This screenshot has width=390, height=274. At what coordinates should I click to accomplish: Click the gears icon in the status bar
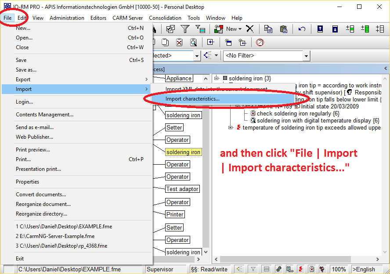pos(279,269)
